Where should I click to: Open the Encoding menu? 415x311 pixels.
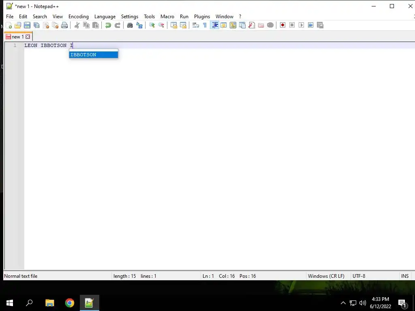click(x=79, y=16)
